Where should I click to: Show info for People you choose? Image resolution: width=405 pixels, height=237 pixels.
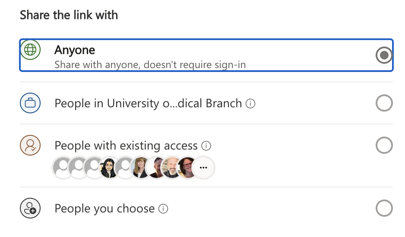pyautogui.click(x=163, y=209)
